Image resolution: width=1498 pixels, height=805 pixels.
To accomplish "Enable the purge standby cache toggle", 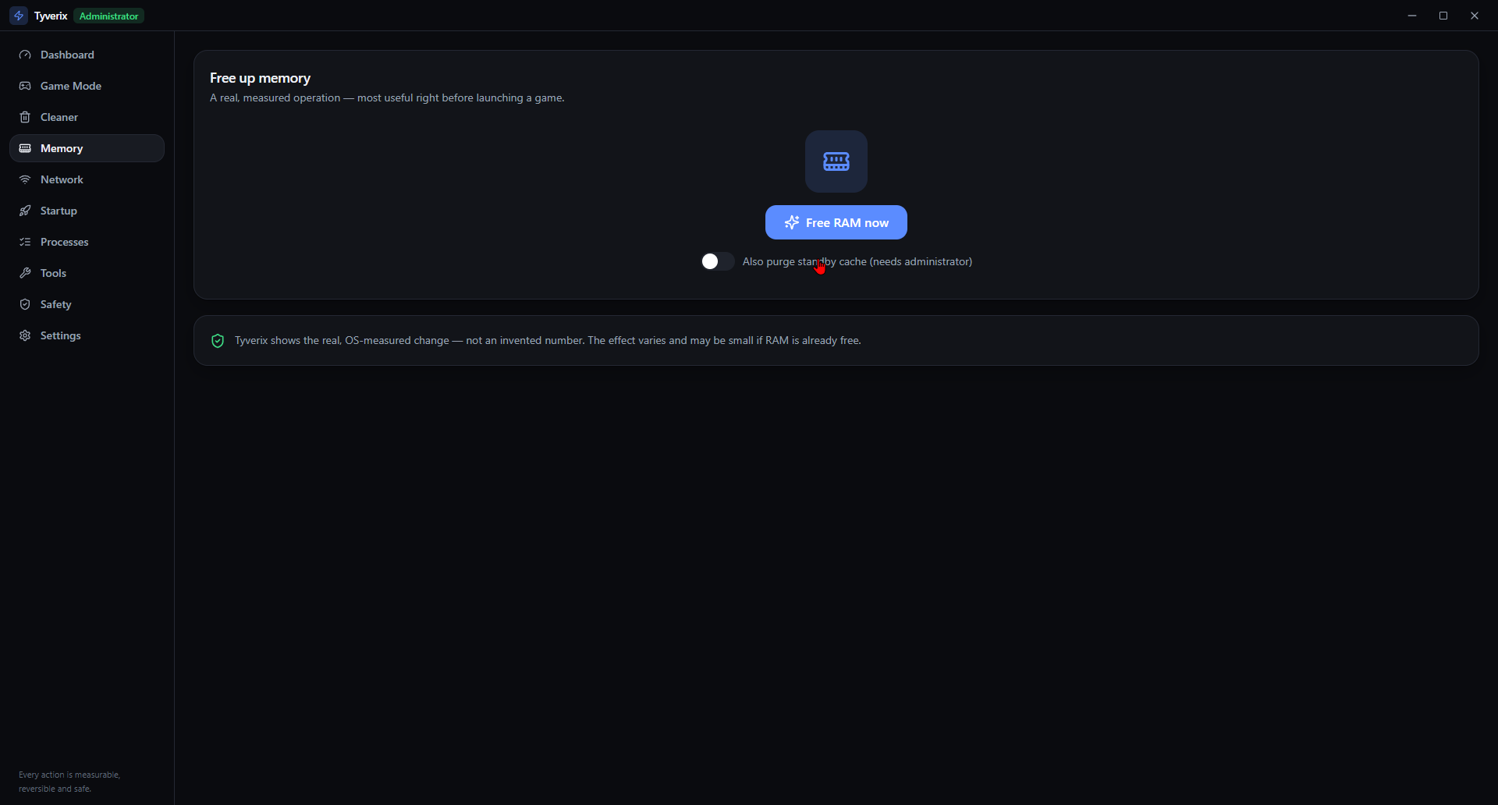I will [717, 261].
